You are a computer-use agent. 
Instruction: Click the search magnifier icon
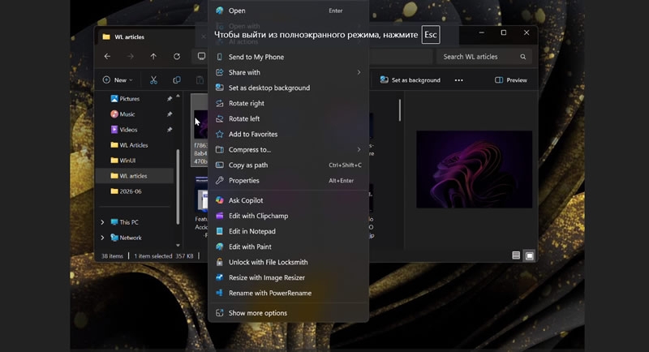pyautogui.click(x=522, y=57)
